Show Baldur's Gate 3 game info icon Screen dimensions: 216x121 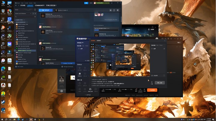tap(114, 10)
